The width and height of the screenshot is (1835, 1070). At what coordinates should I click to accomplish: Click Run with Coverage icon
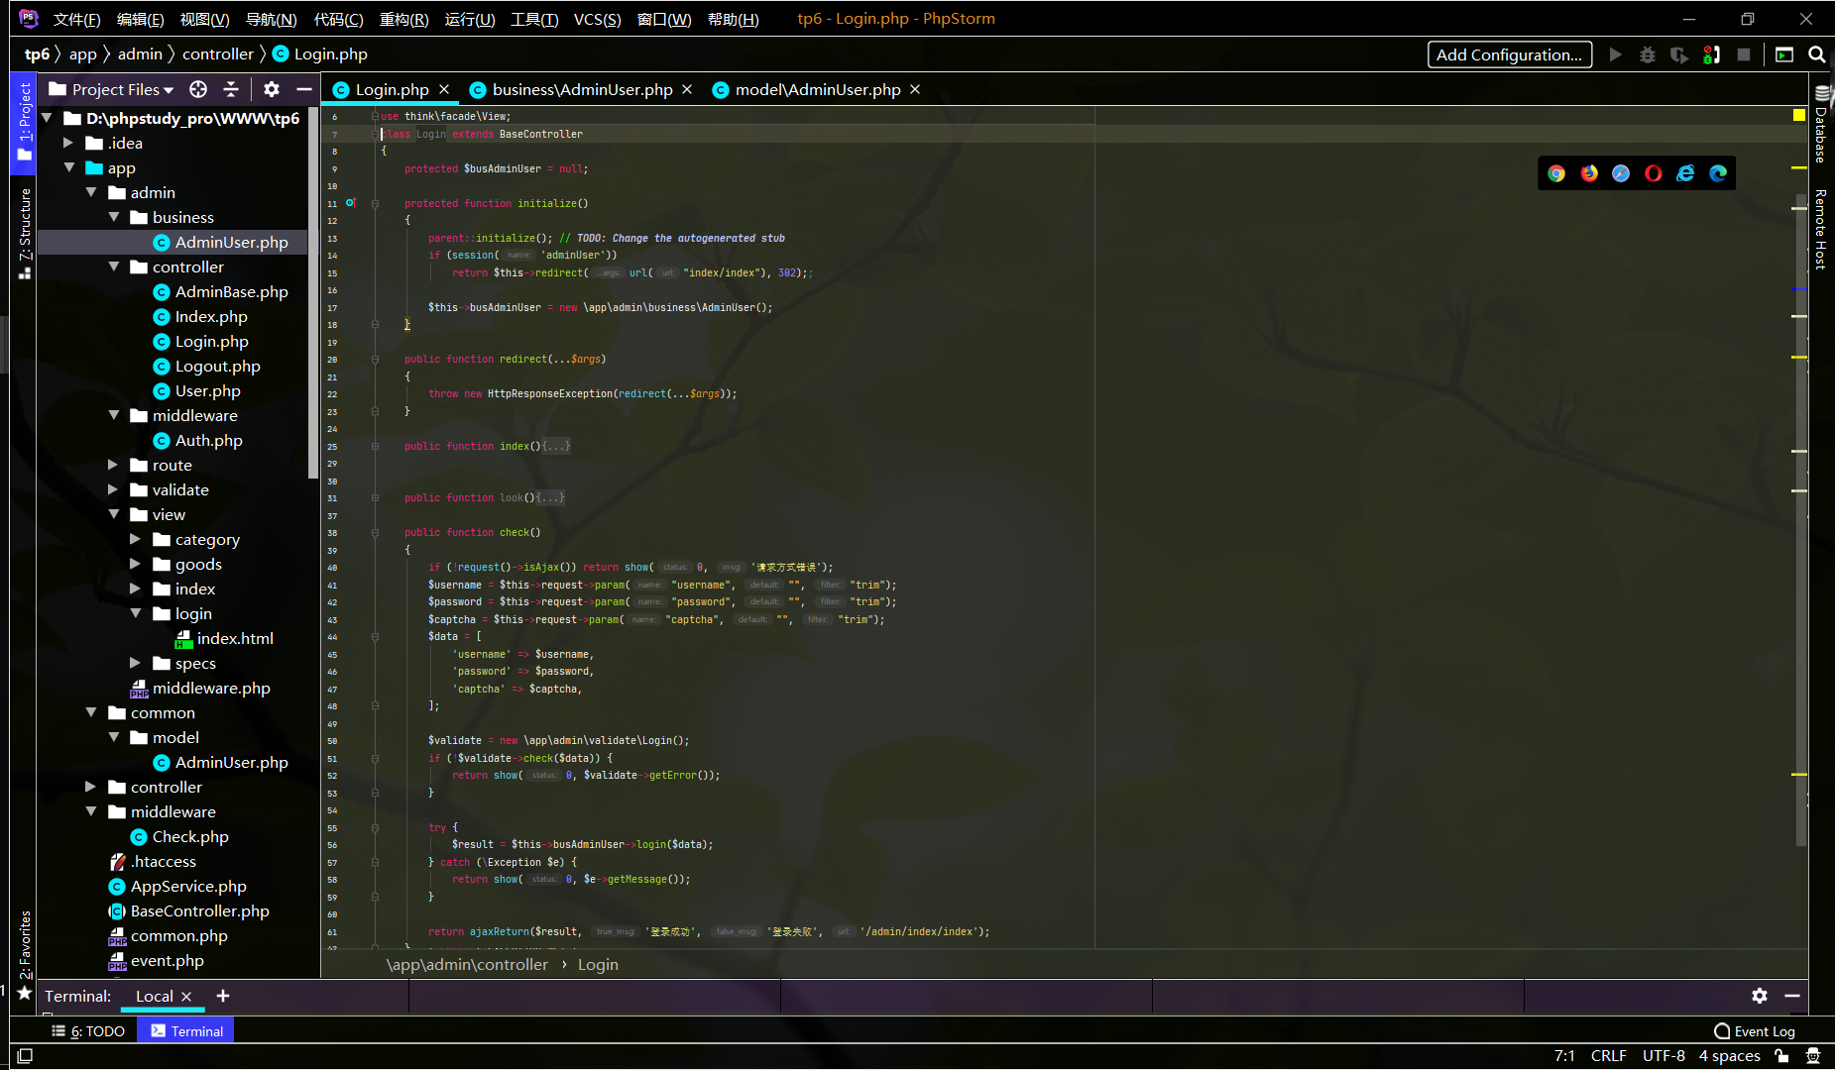tap(1679, 54)
